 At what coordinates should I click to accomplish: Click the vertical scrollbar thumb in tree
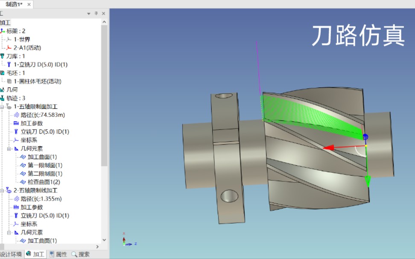pos(104,96)
